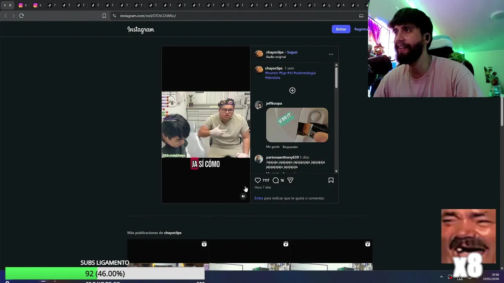Open the #odontologia hashtag
This screenshot has height=283, width=504.
(304, 73)
